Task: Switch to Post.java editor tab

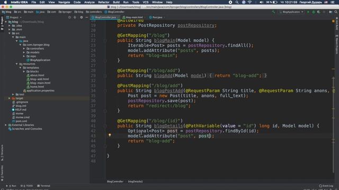Action: (x=157, y=17)
